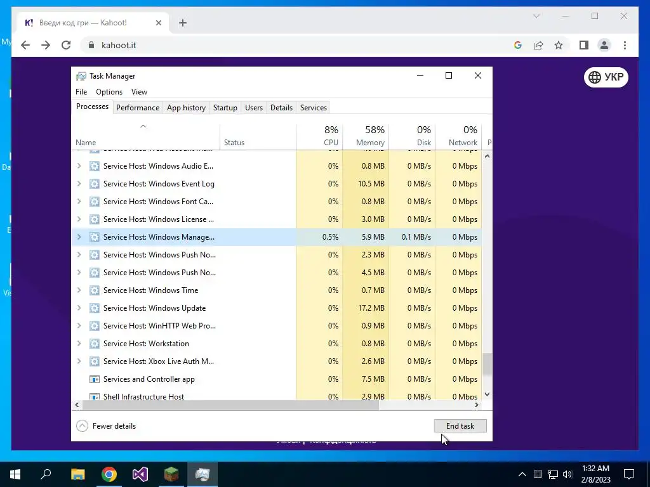Screen dimensions: 650x487
Task: Expand Service Host: Windows Update
Action: (x=79, y=308)
